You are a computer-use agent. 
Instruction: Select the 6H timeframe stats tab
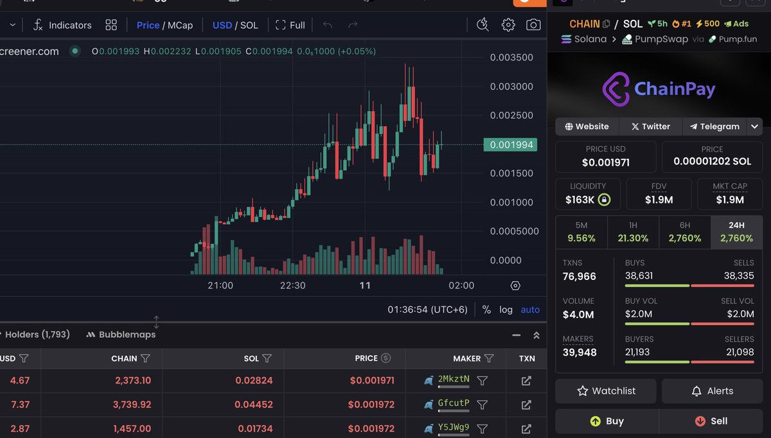tap(685, 232)
